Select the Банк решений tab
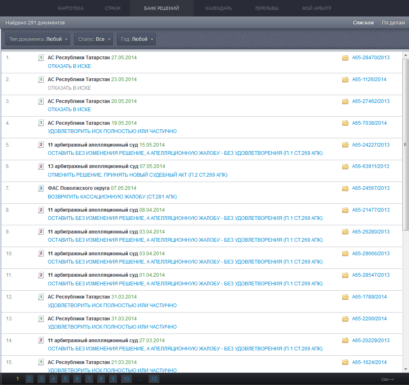The image size is (409, 385). (x=162, y=8)
